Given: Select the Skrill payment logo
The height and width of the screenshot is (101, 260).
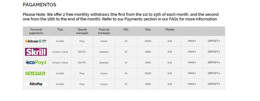Looking at the screenshot, I should 36,52.
